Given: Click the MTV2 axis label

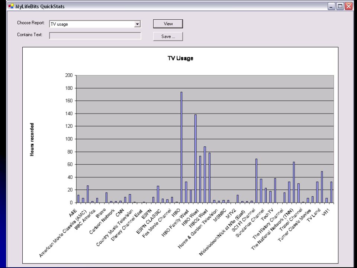Looking at the screenshot, I should tap(231, 214).
